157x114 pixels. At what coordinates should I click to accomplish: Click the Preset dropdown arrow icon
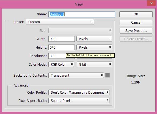[92, 21]
